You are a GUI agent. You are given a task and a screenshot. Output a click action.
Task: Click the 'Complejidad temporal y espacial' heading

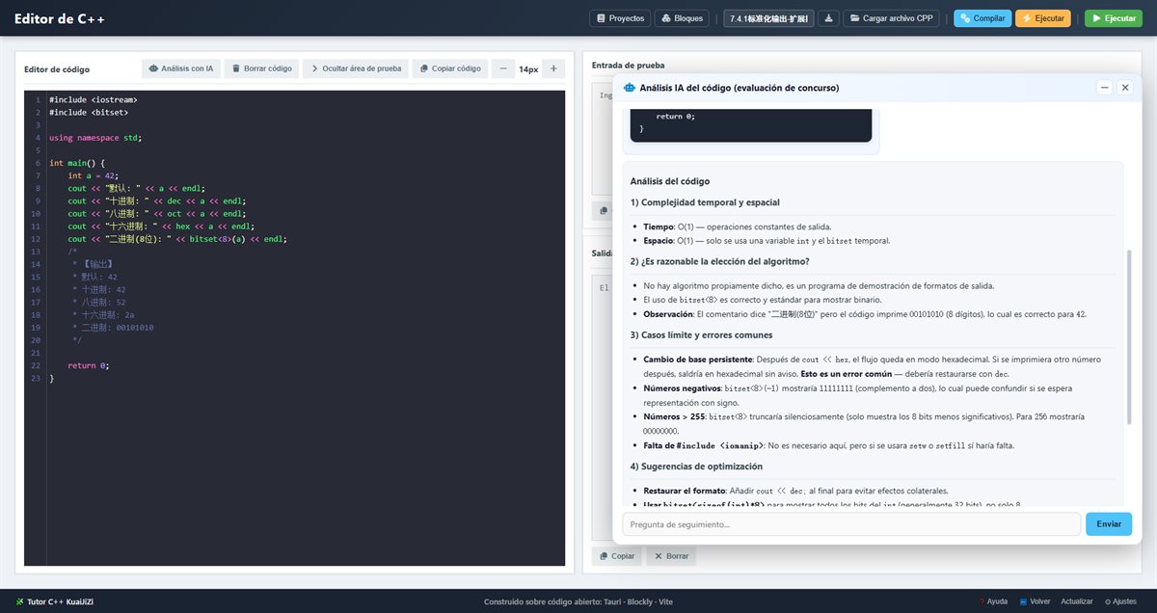coord(705,202)
